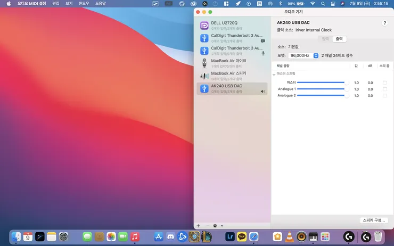Click the 스피커 구성... button
The image size is (394, 246).
[374, 220]
